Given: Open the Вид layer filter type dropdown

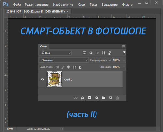Looking at the screenshot, I should point(55,53).
